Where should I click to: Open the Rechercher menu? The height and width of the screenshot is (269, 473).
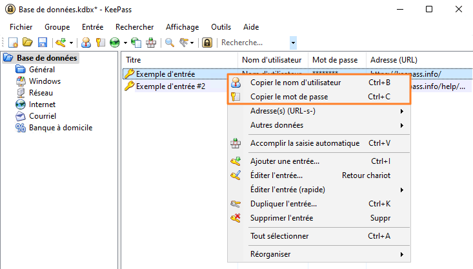point(134,27)
